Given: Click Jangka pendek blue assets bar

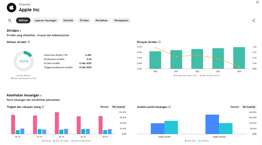Looking at the screenshot, I should tap(158, 129).
